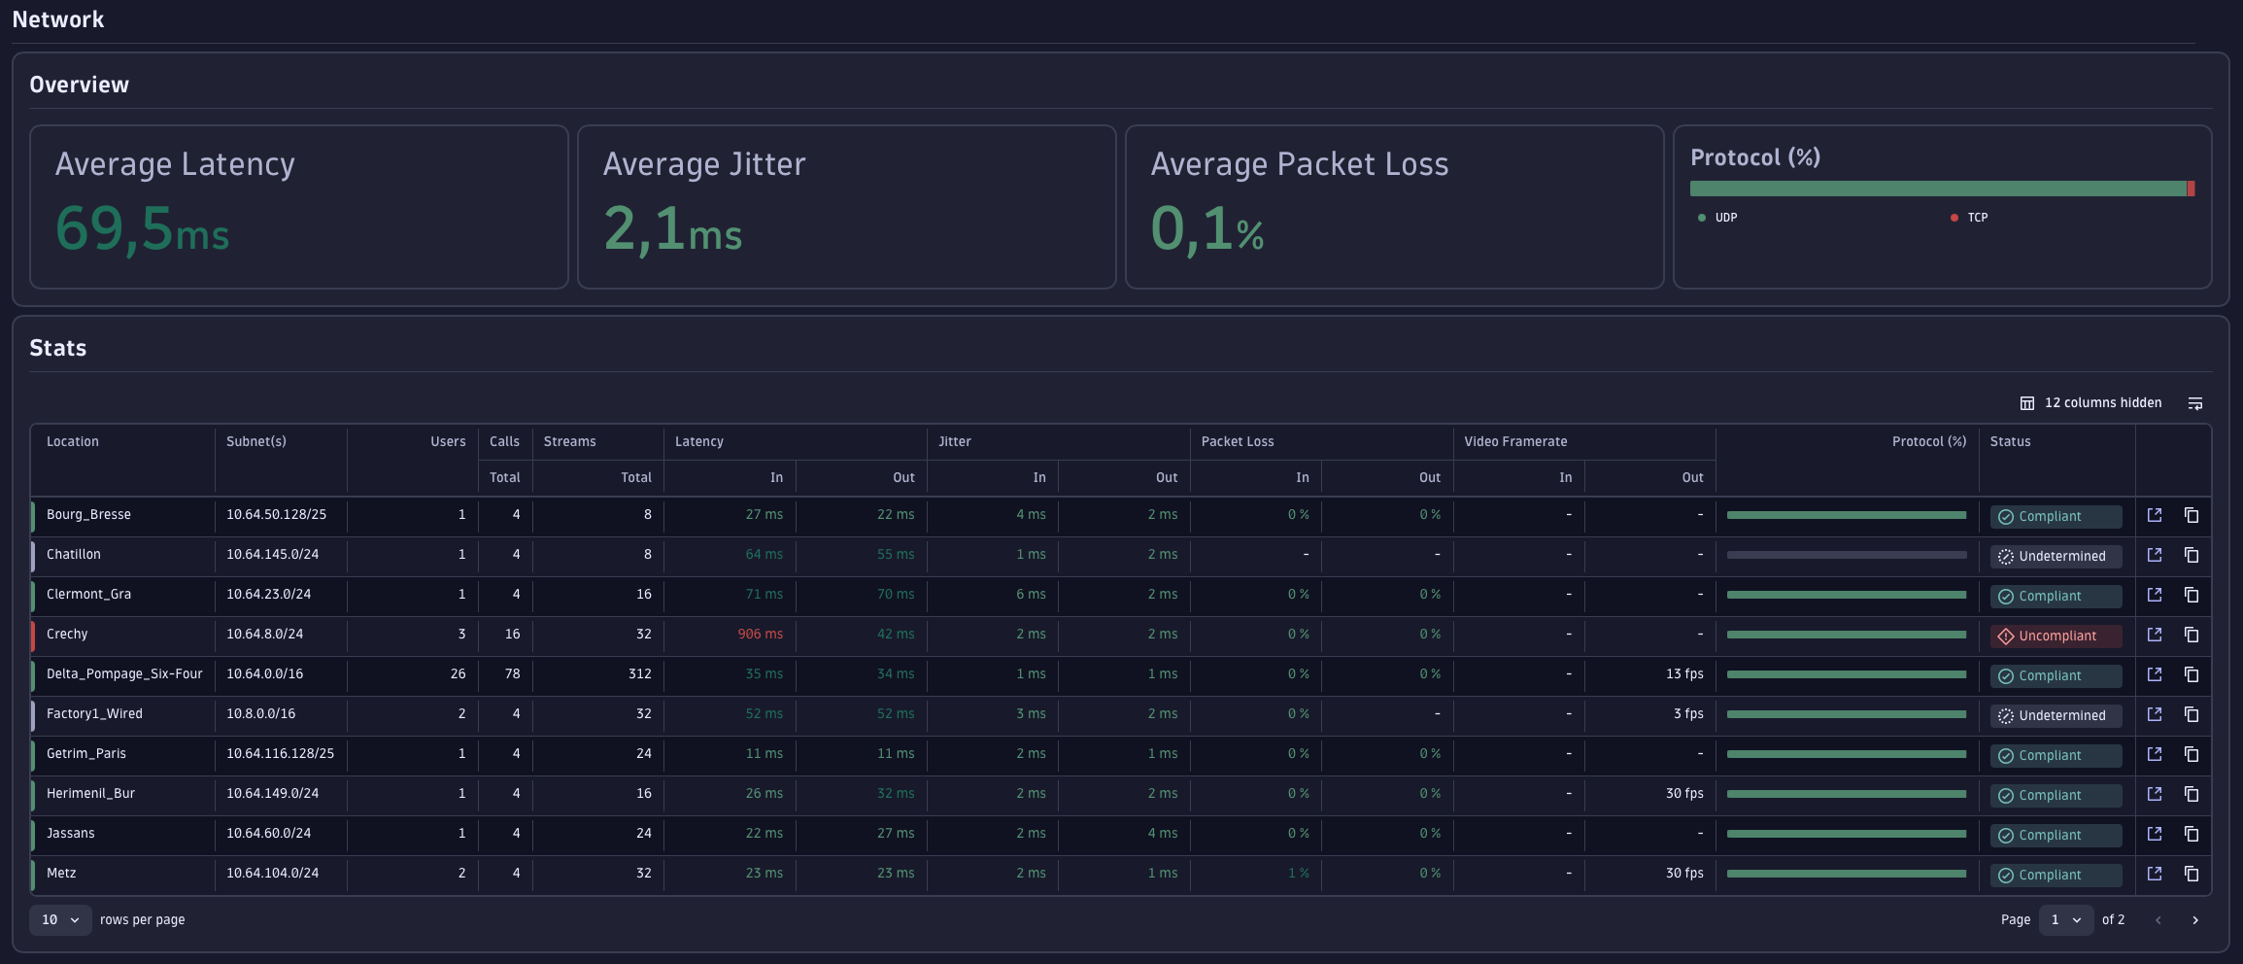Click the Latency column header
Image resolution: width=2243 pixels, height=964 pixels.
(699, 441)
